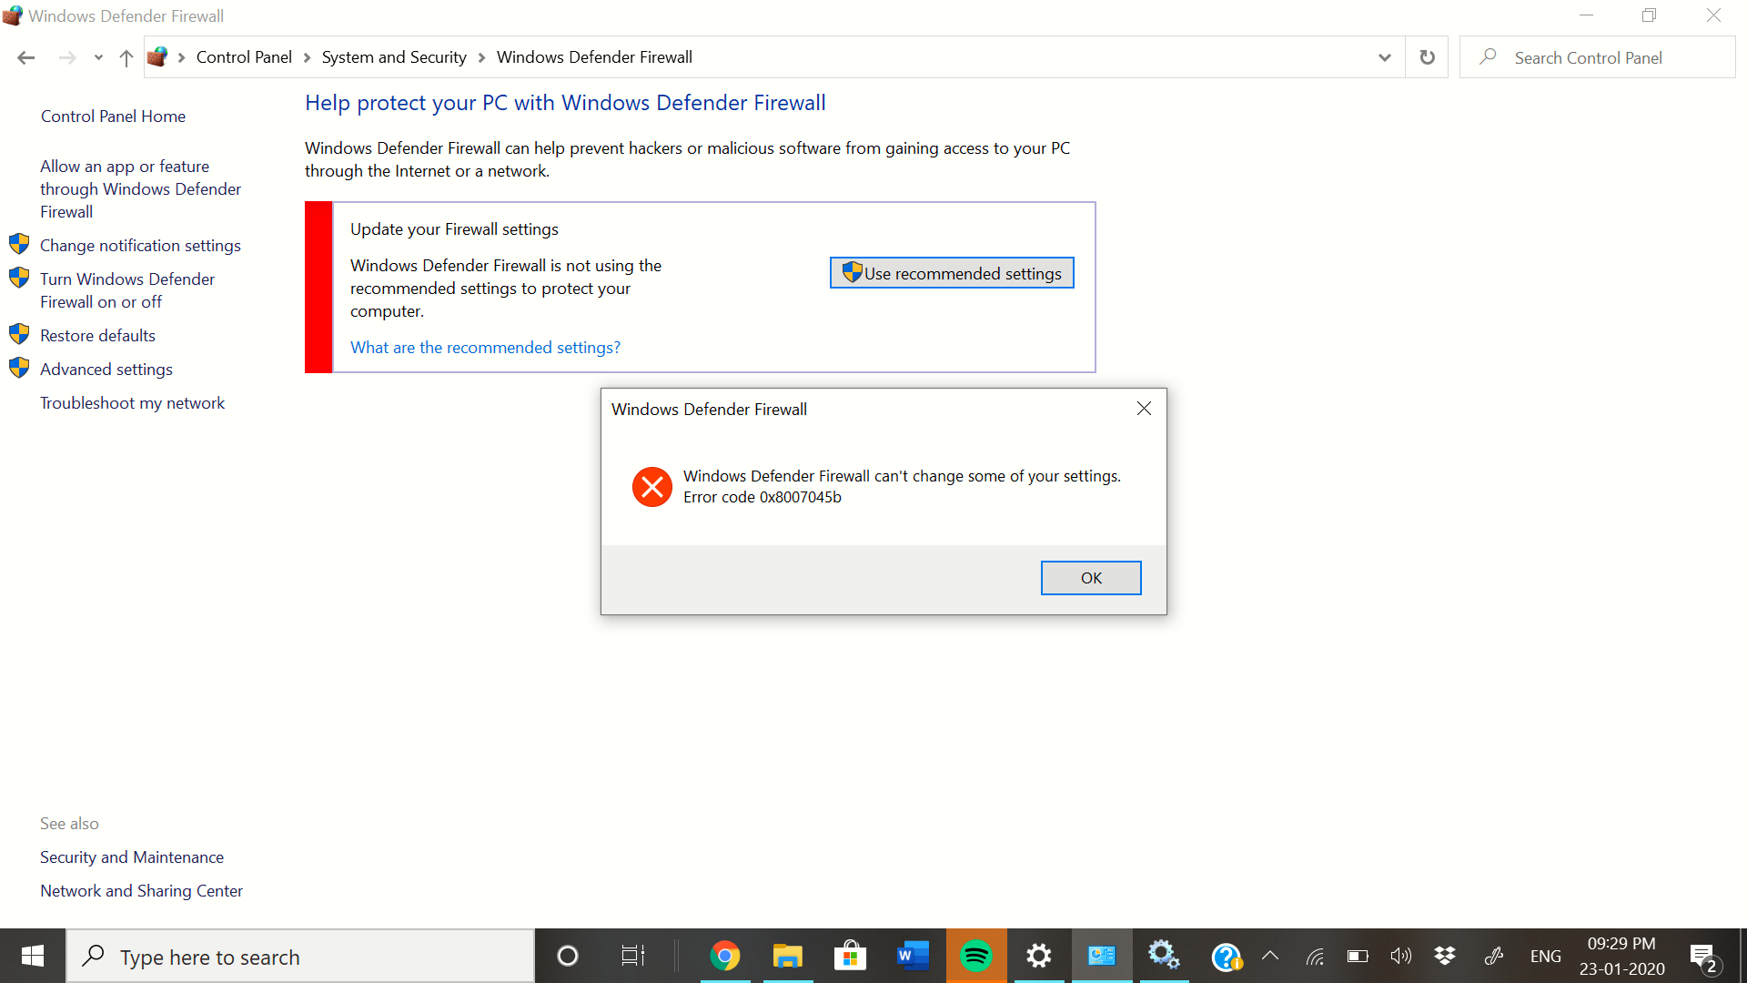Click OK in the error dialog
Screen dimensions: 1747x983
(1090, 578)
